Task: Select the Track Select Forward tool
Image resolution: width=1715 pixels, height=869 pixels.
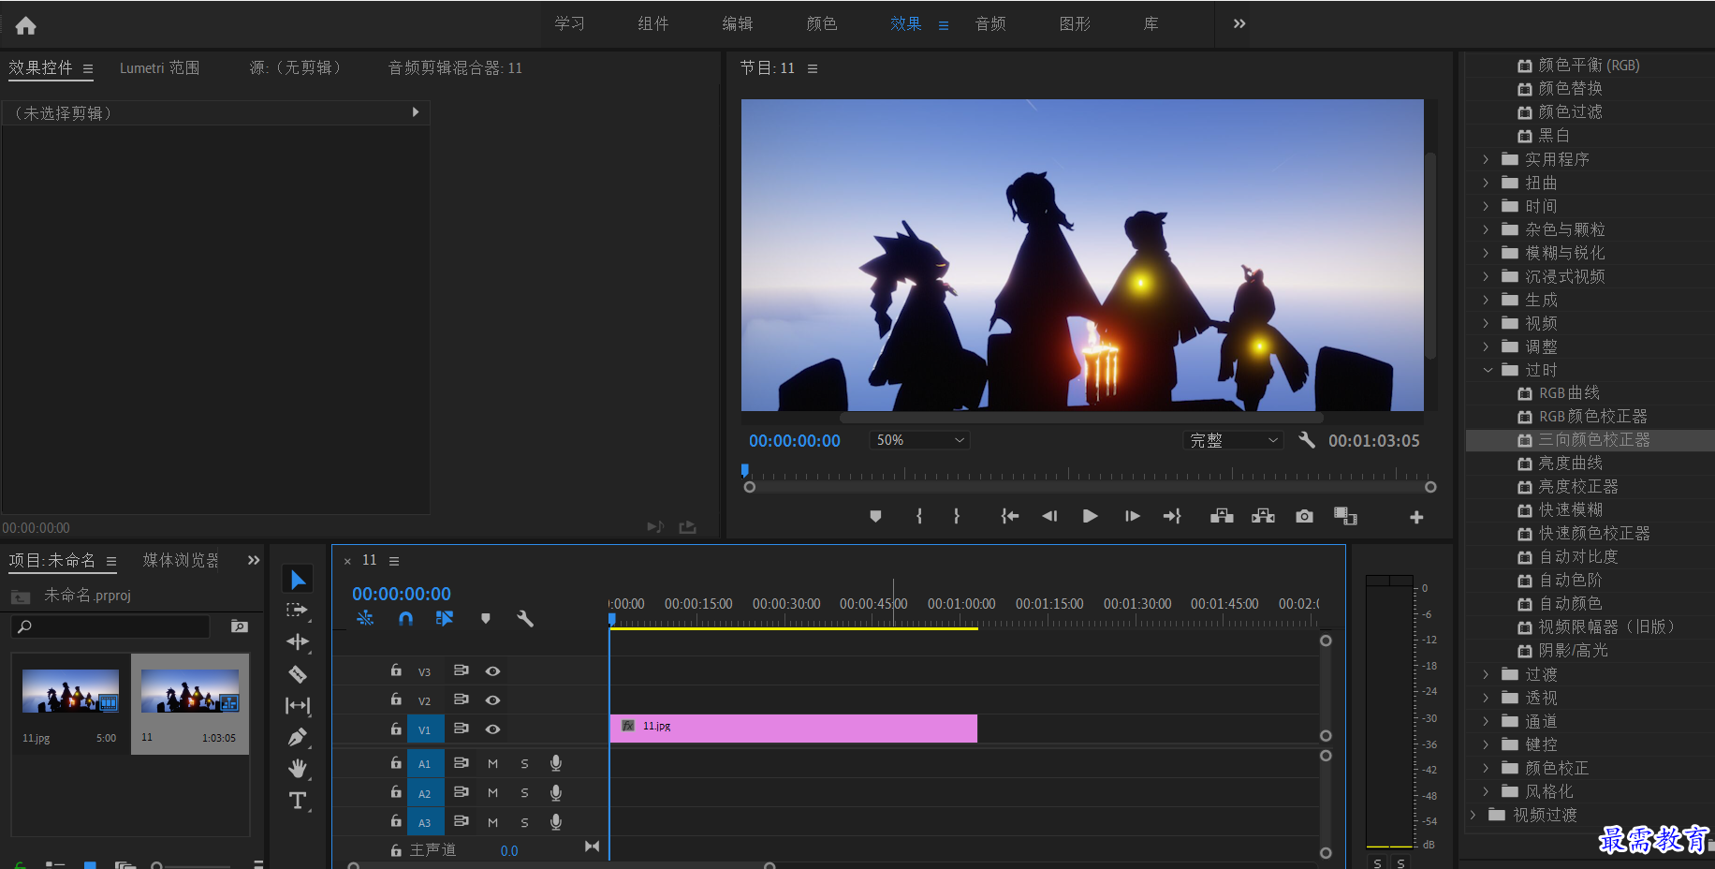Action: click(298, 611)
